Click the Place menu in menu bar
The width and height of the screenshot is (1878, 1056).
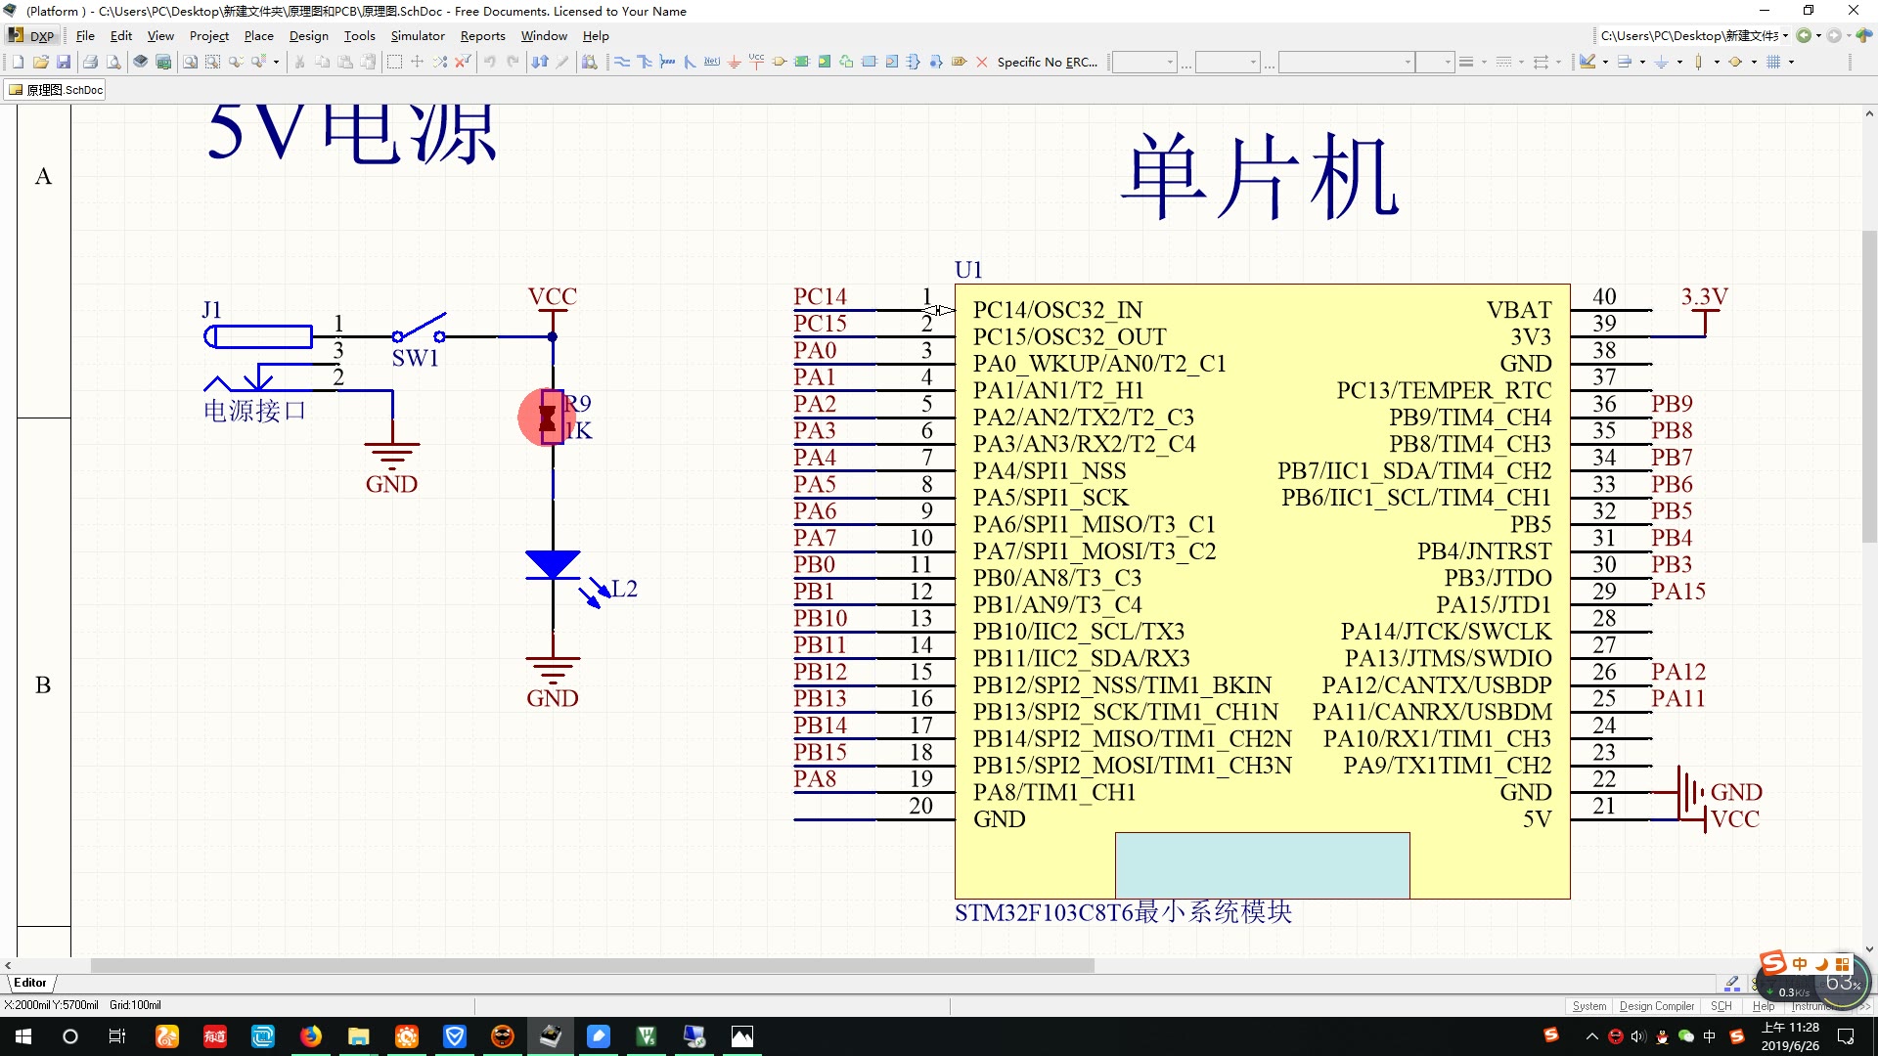click(x=256, y=35)
